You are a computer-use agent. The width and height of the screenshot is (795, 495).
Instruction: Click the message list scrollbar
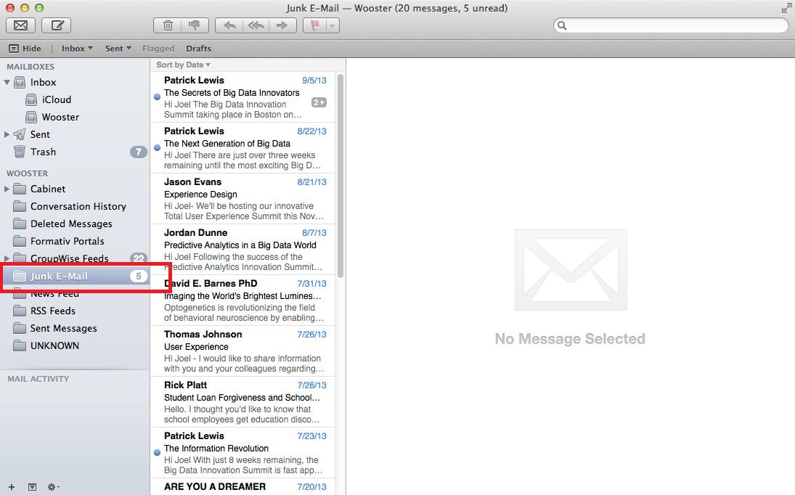click(341, 176)
